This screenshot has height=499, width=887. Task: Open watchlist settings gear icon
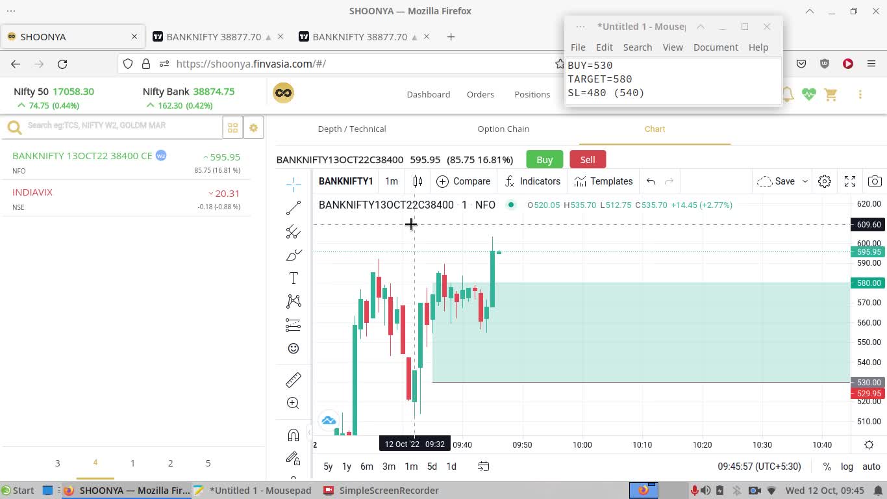point(253,128)
